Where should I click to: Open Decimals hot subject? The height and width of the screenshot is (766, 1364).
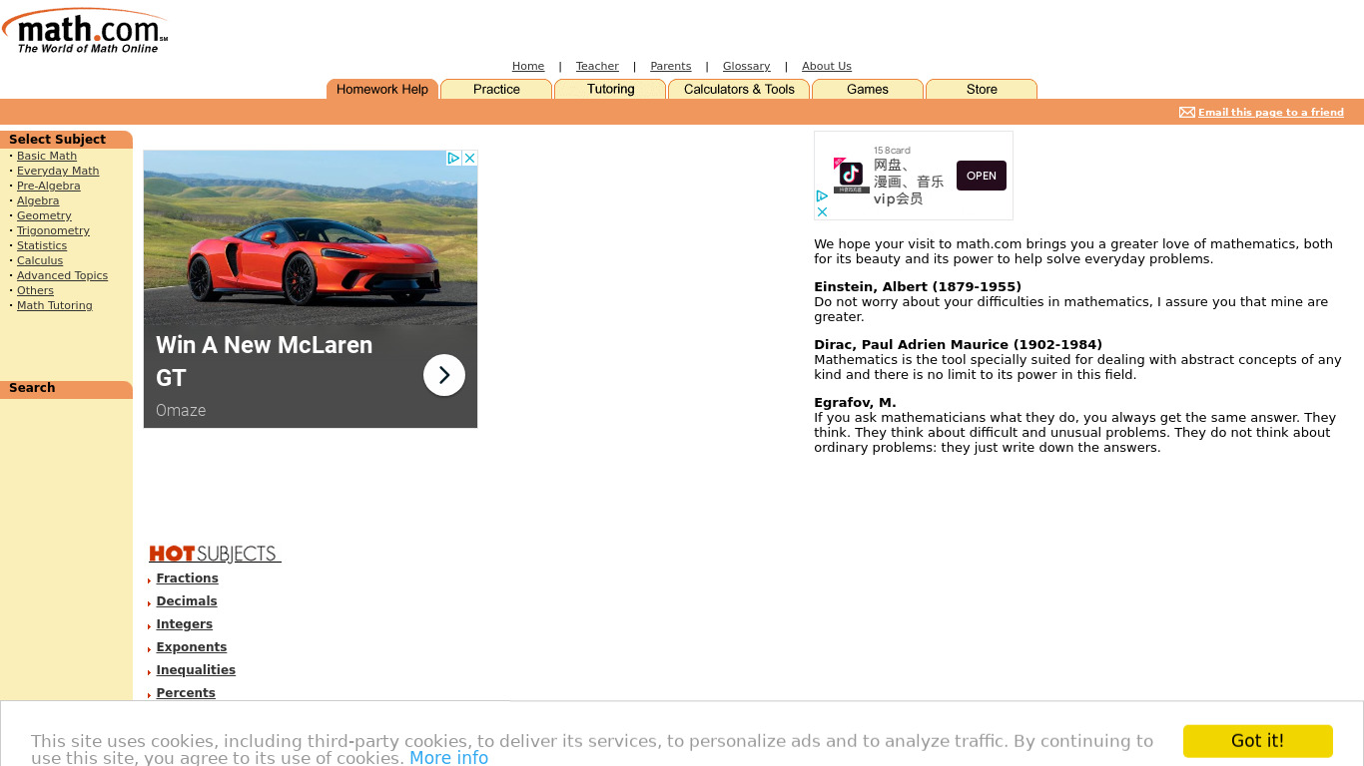coord(187,601)
